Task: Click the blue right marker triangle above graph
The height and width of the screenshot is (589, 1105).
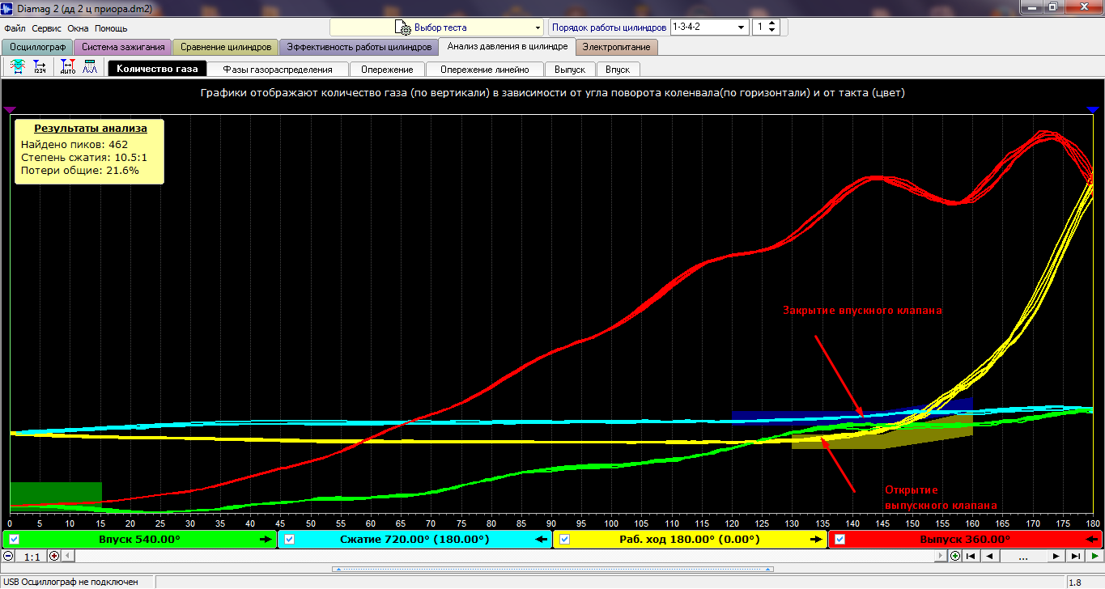Action: (1092, 109)
